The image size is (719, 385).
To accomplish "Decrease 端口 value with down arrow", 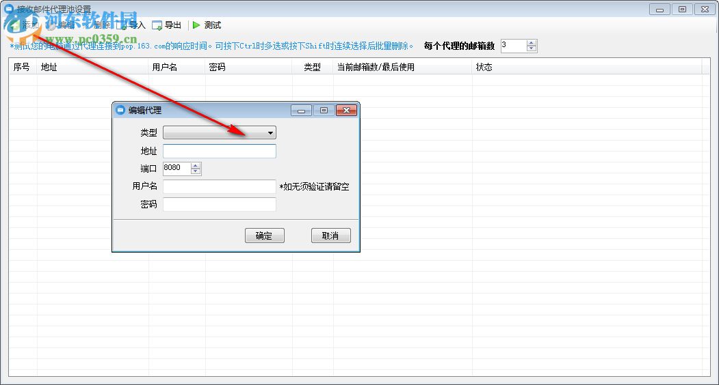I will tap(196, 171).
